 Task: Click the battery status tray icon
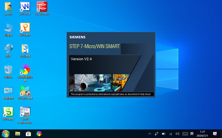coord(164,134)
